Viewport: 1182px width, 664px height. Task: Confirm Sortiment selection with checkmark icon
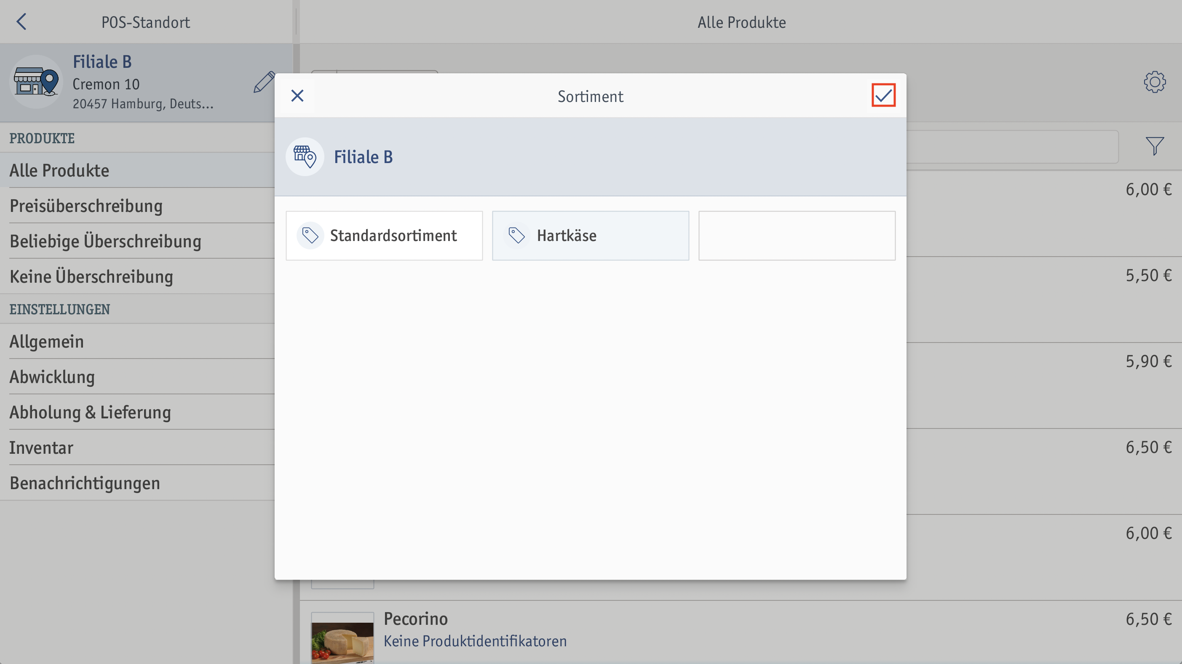883,96
